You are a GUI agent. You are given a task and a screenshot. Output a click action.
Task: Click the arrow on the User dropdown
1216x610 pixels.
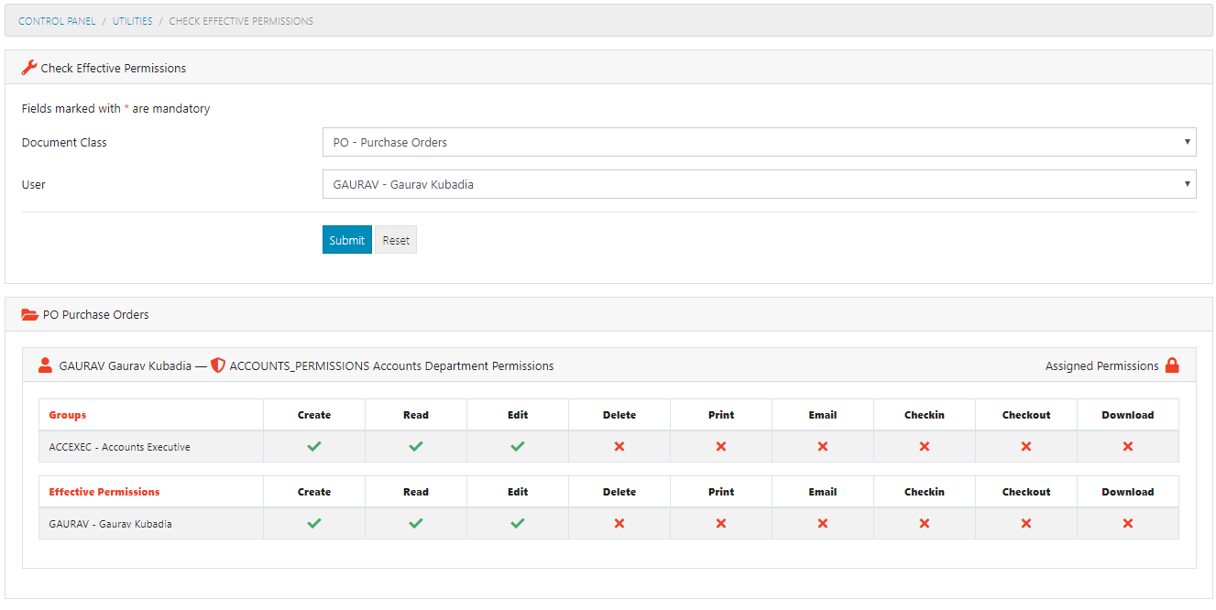coord(1189,184)
